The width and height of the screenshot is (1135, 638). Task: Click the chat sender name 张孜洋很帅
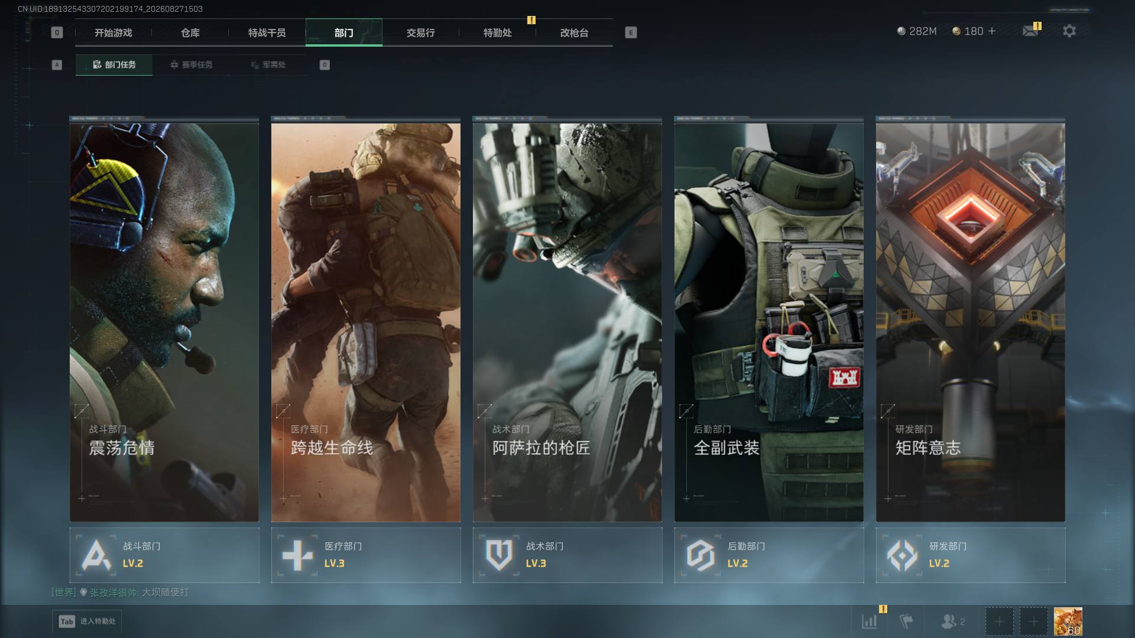(x=114, y=592)
